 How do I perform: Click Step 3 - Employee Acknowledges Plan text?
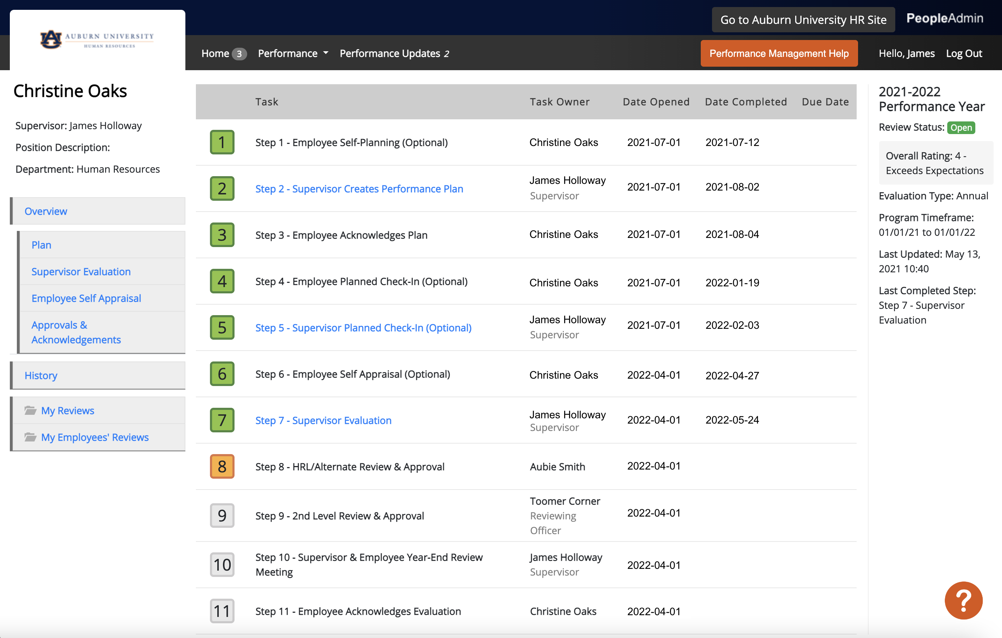341,235
